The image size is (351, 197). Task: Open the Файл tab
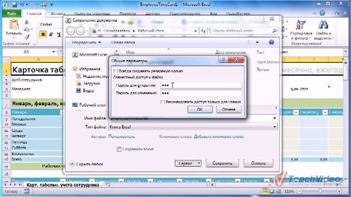click(x=11, y=13)
